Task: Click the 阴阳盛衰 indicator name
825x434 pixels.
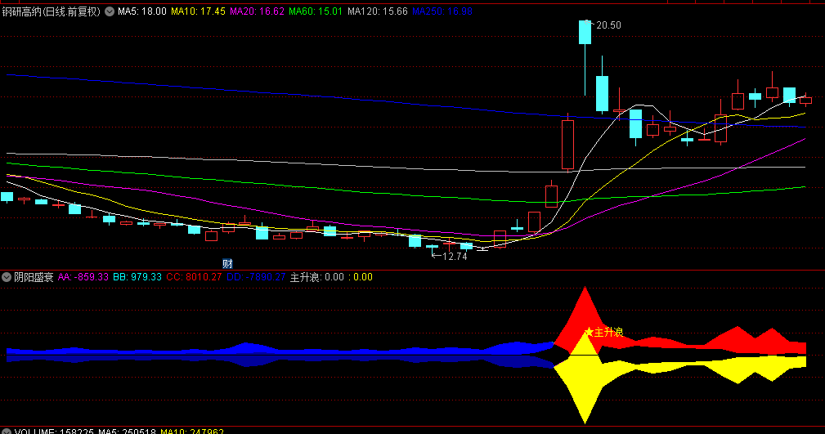Action: tap(34, 277)
